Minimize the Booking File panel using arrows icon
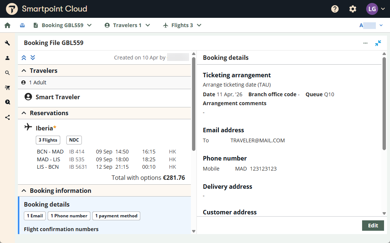The width and height of the screenshot is (390, 243). [x=378, y=43]
